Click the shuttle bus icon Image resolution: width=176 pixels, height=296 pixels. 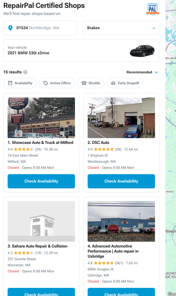[84, 83]
